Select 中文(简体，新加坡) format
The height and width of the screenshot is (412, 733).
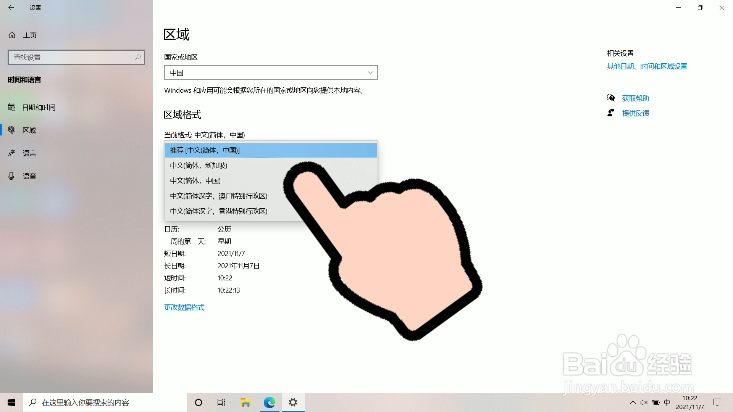coord(271,166)
